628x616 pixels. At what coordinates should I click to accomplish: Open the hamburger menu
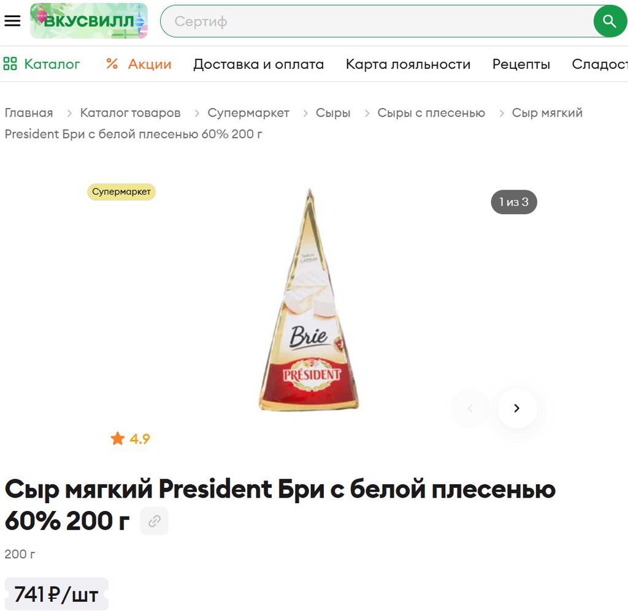coord(12,21)
